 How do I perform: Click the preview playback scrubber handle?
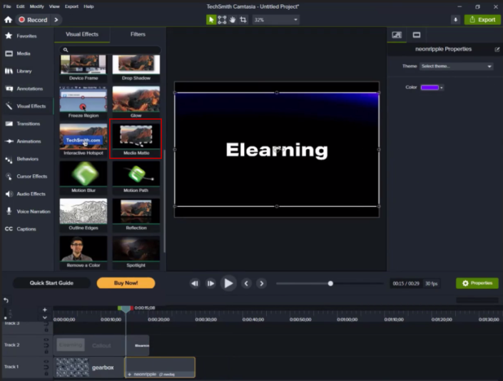330,283
